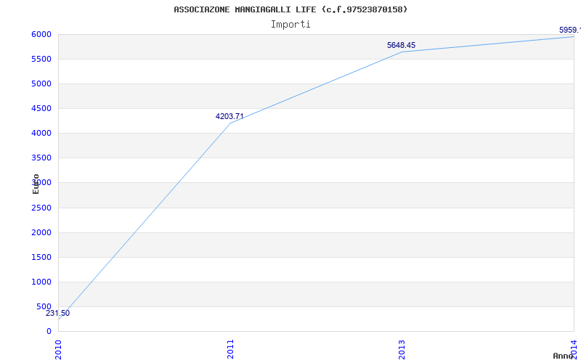Viewport: 581px width, 363px height.
Task: Click the year 2013 axis label
Action: coord(402,349)
